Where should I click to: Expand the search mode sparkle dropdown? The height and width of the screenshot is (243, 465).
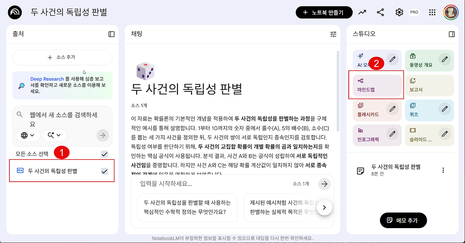coord(54,135)
